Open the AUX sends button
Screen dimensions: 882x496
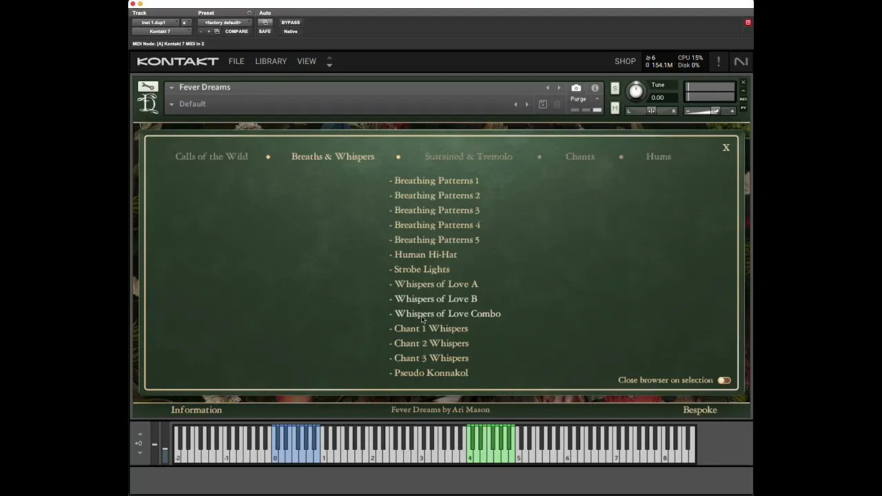click(743, 99)
